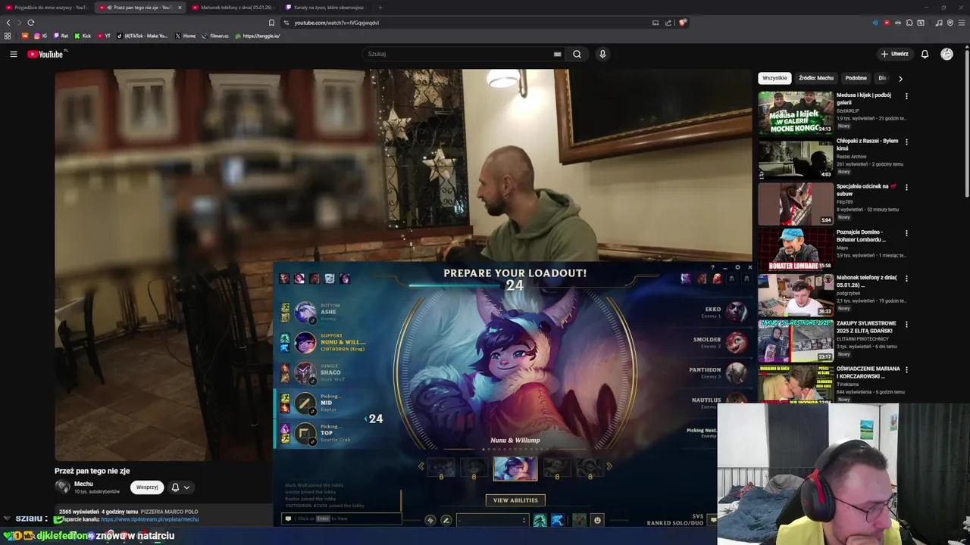Open options for 'Oświadczenie Mariana' video
970x545 pixels.
[906, 369]
